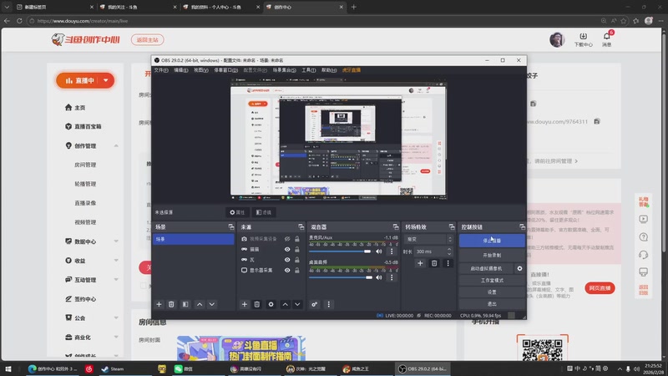Unlock the 视频采集设备 source
This screenshot has height=376, width=668.
[297, 239]
